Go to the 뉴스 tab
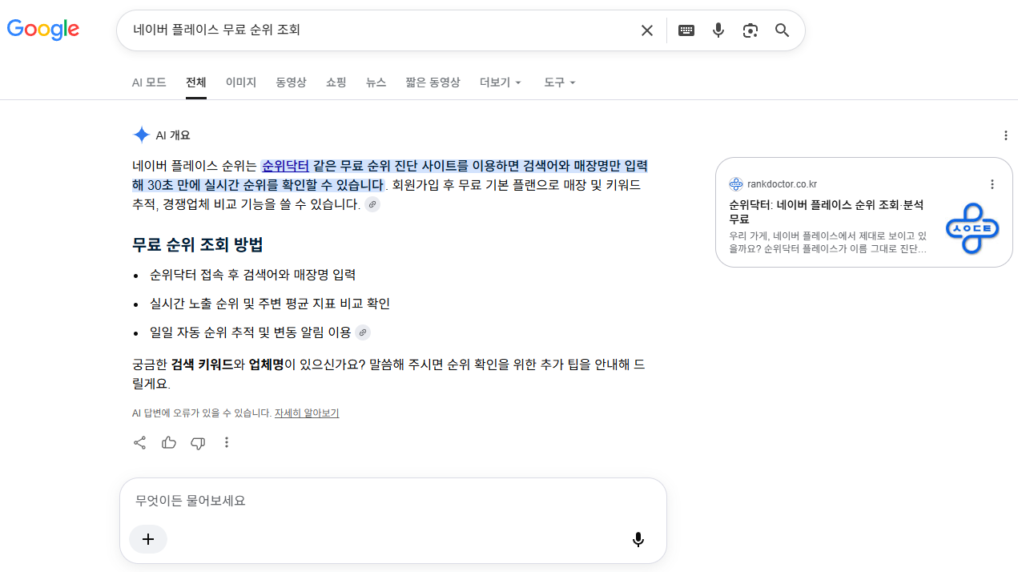Screen dimensions: 1018x572 pos(376,83)
